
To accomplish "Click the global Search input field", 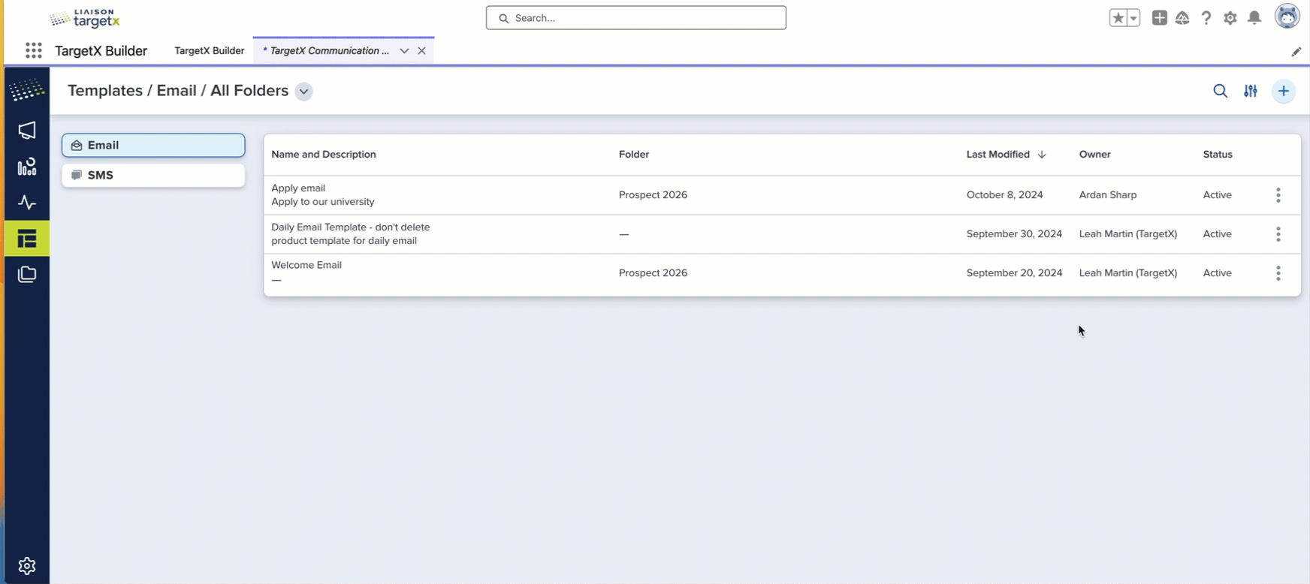I will [636, 18].
